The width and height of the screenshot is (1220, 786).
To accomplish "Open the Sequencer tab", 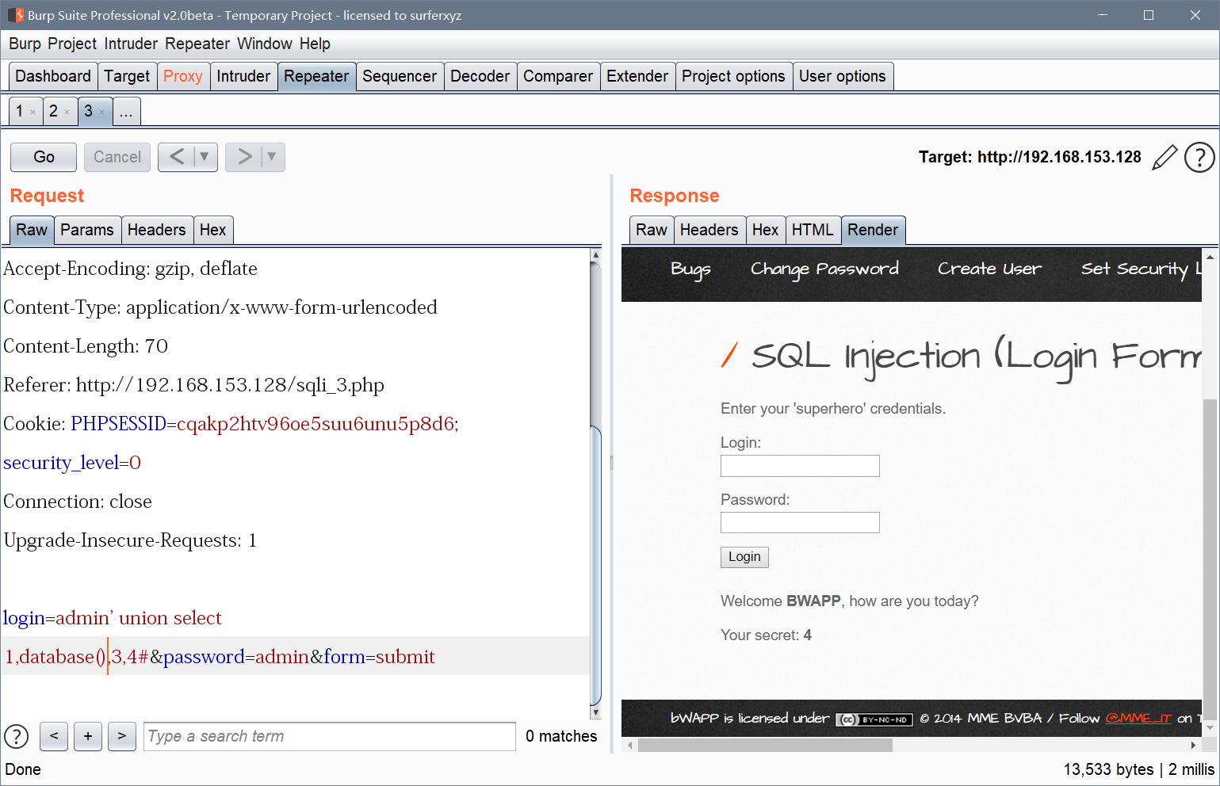I will (x=400, y=76).
